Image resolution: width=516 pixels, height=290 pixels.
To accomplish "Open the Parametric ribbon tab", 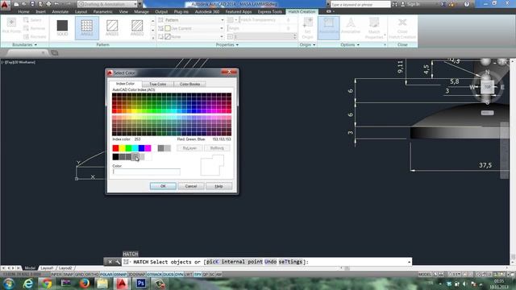I will pyautogui.click(x=102, y=11).
